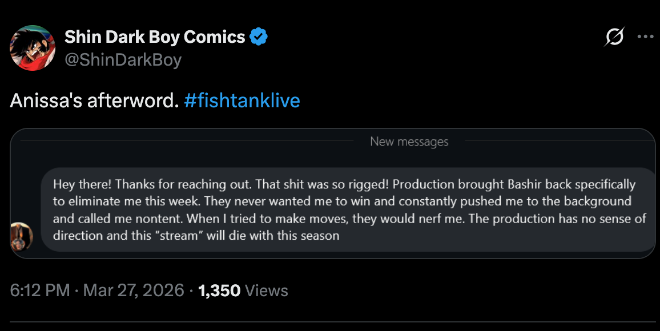Screen dimensions: 660x331
Task: Click the Views label beside count
Action: (x=267, y=290)
